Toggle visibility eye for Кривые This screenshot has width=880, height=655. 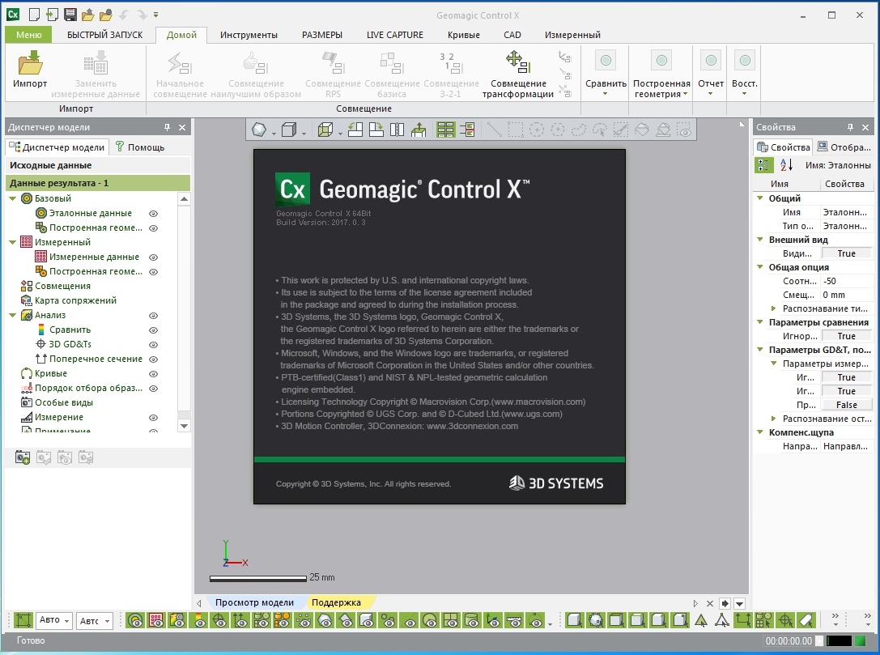(x=153, y=374)
